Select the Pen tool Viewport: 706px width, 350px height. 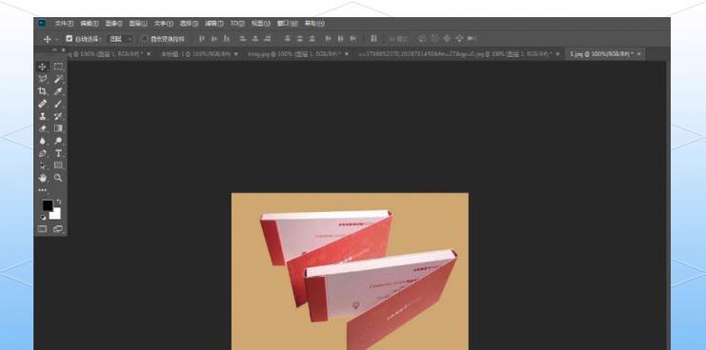[x=42, y=153]
